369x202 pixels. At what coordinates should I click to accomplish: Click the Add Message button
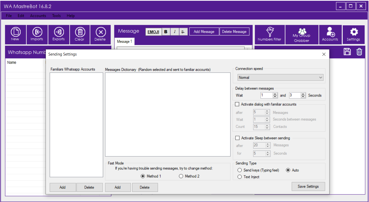(x=204, y=32)
